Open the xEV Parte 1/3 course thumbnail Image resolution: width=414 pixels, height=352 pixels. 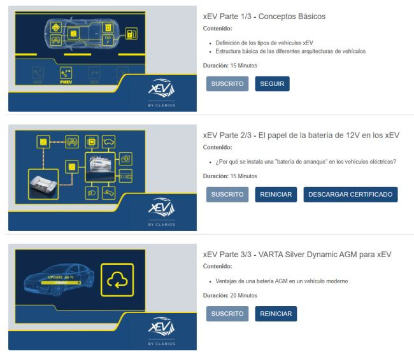103,59
